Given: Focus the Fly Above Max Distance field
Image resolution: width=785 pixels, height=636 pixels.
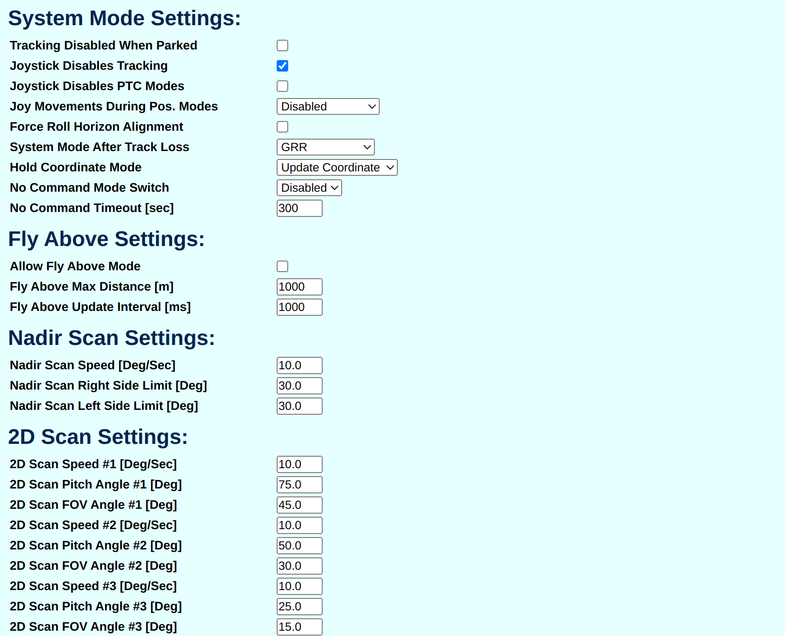Looking at the screenshot, I should (x=300, y=287).
